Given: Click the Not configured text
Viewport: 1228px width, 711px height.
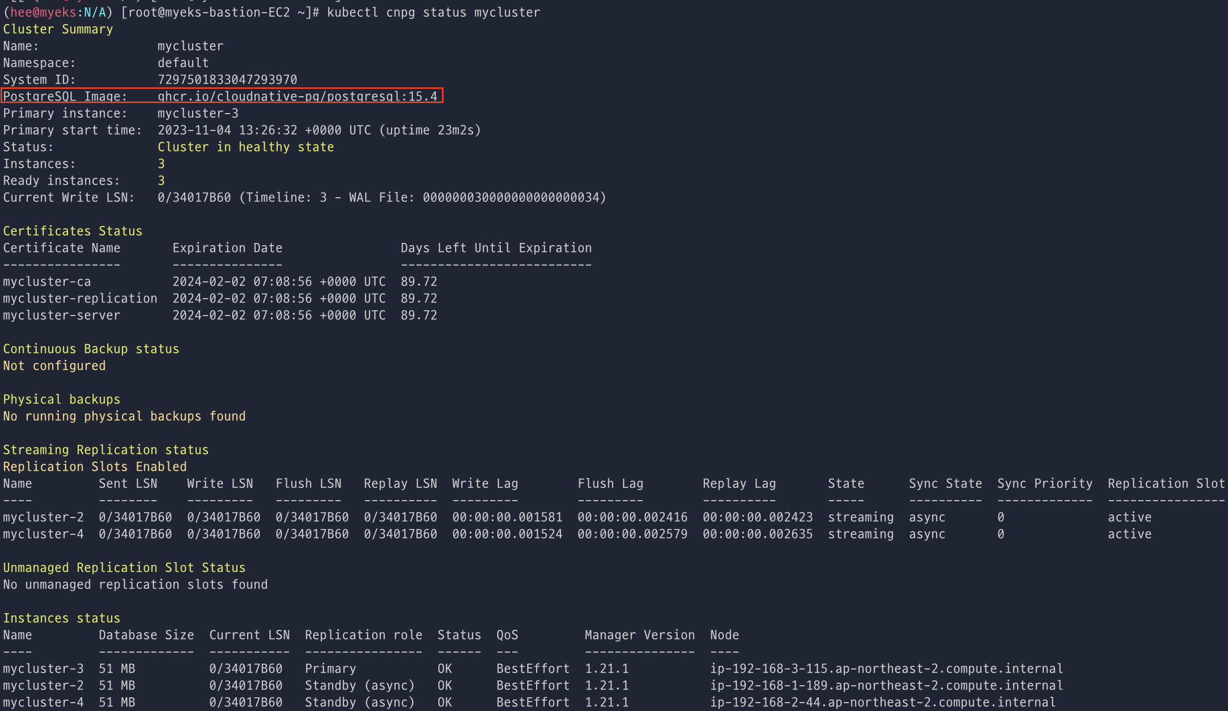Looking at the screenshot, I should click(54, 366).
